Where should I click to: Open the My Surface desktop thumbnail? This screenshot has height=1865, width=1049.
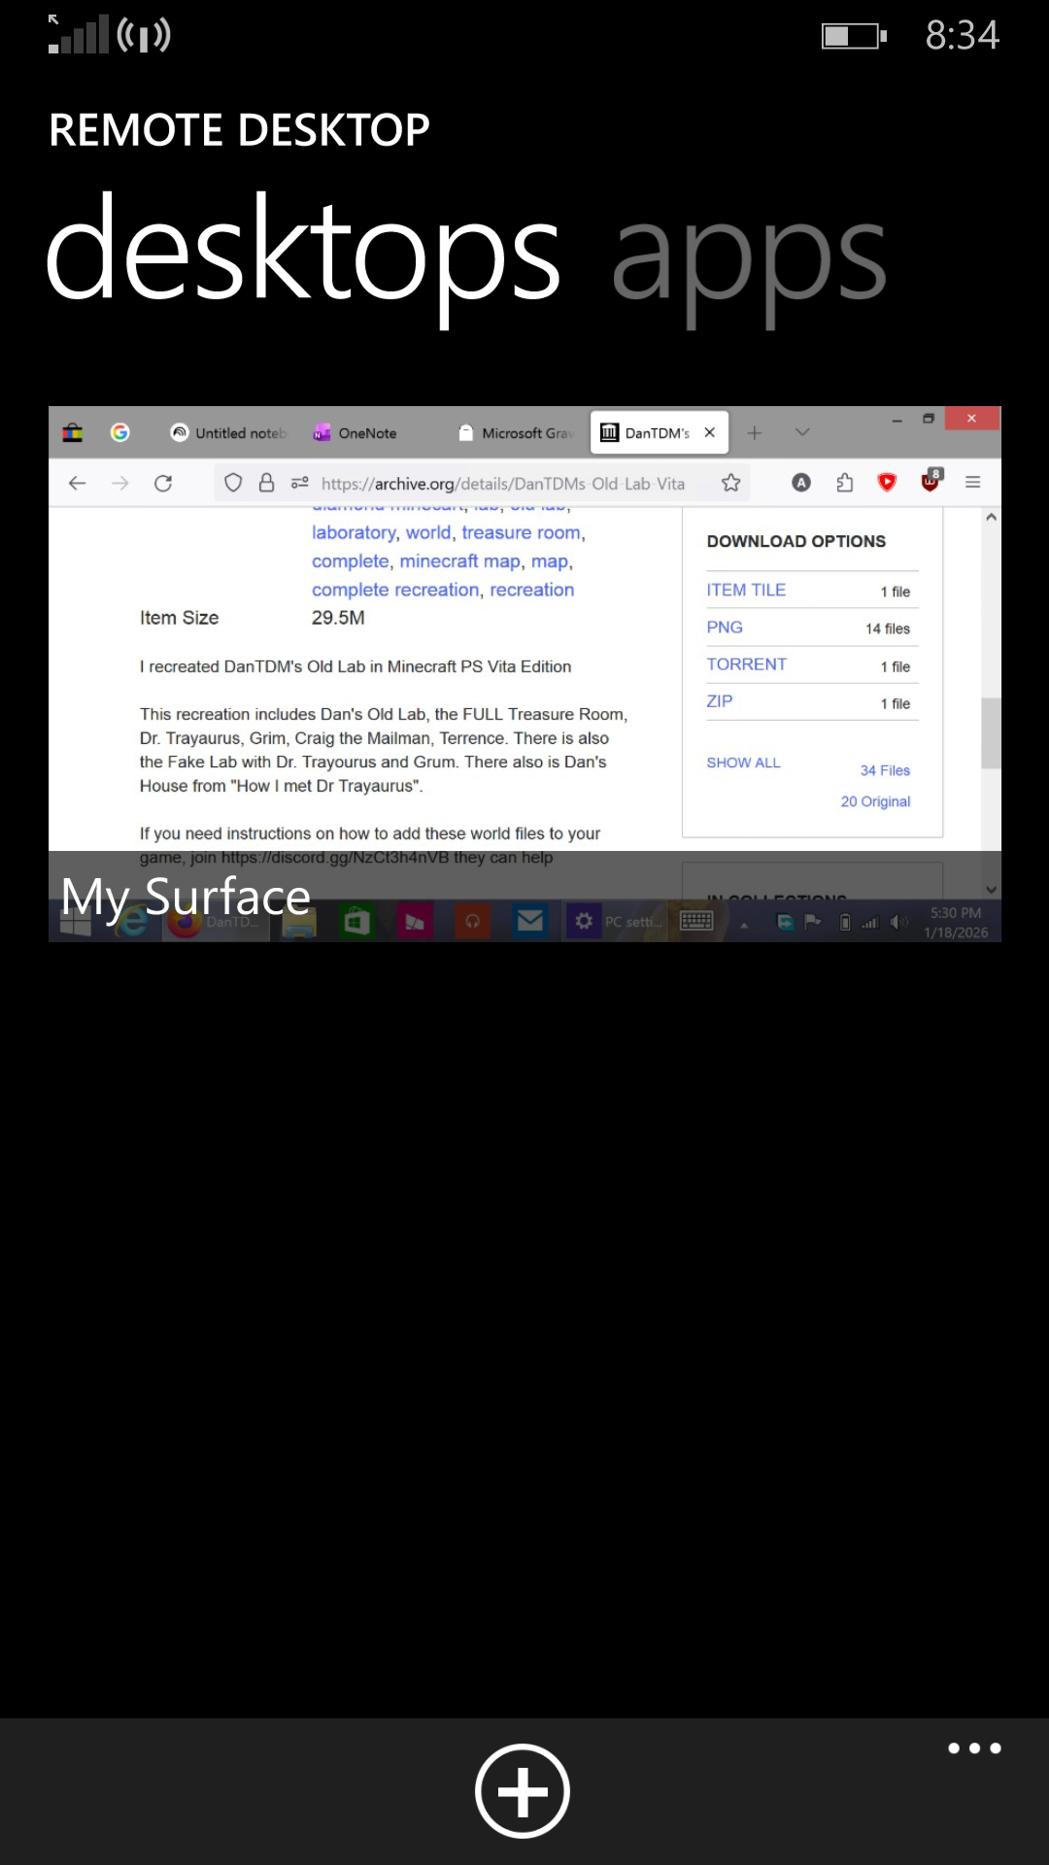click(524, 674)
